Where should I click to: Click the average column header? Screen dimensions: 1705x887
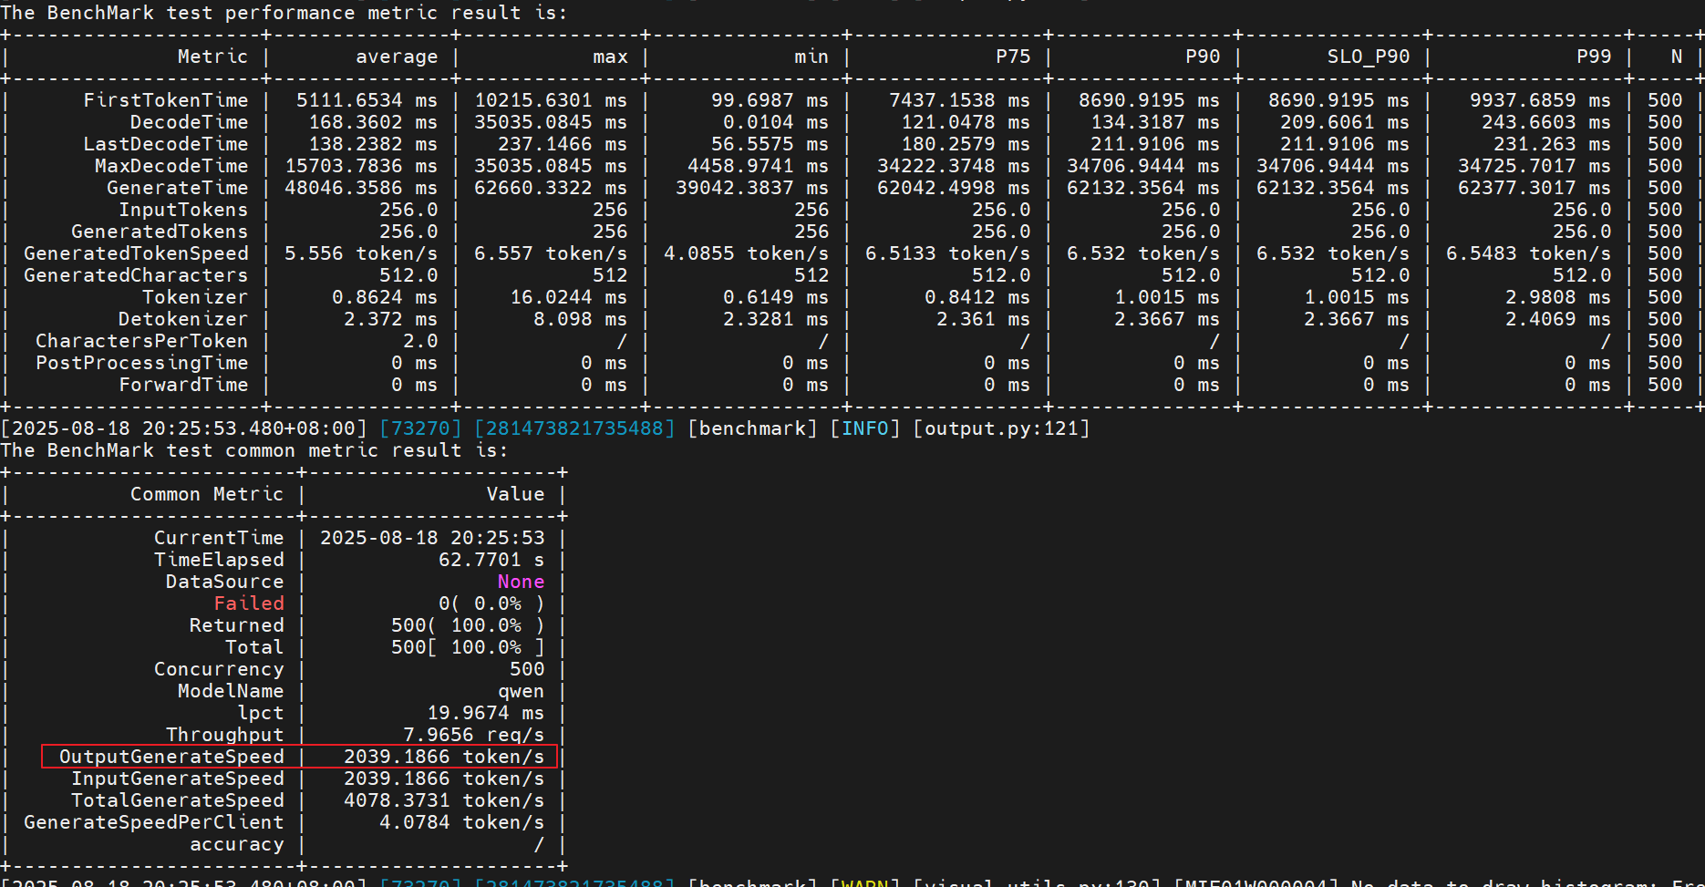pyautogui.click(x=397, y=57)
